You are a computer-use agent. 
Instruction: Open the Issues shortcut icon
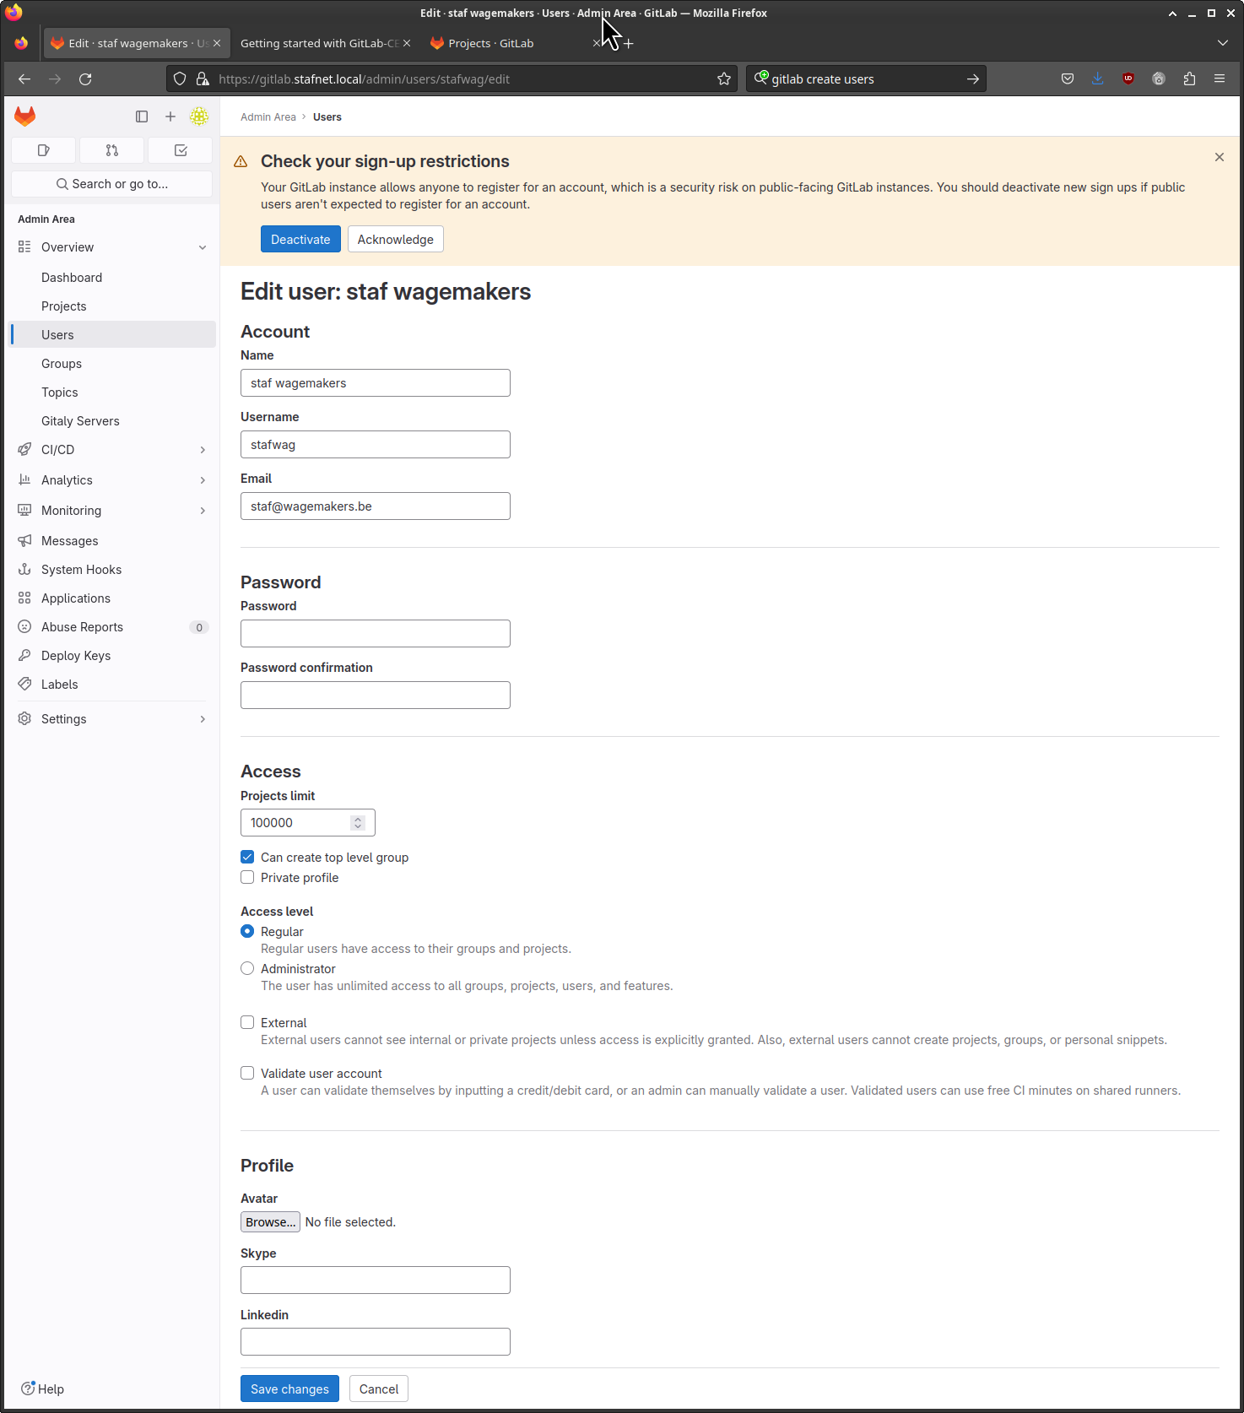tap(44, 150)
